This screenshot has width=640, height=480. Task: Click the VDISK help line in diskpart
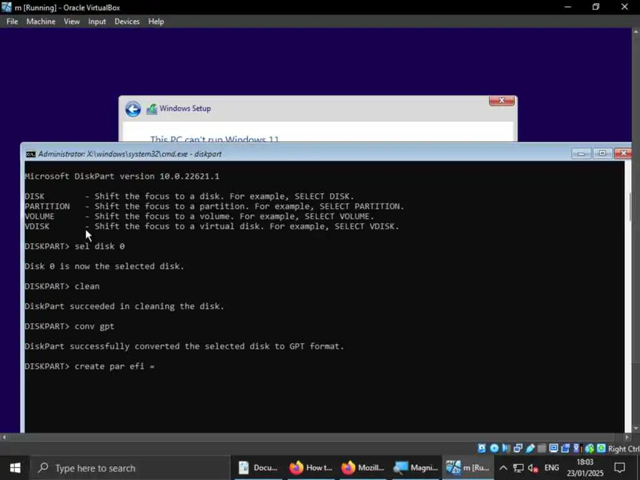click(x=212, y=226)
